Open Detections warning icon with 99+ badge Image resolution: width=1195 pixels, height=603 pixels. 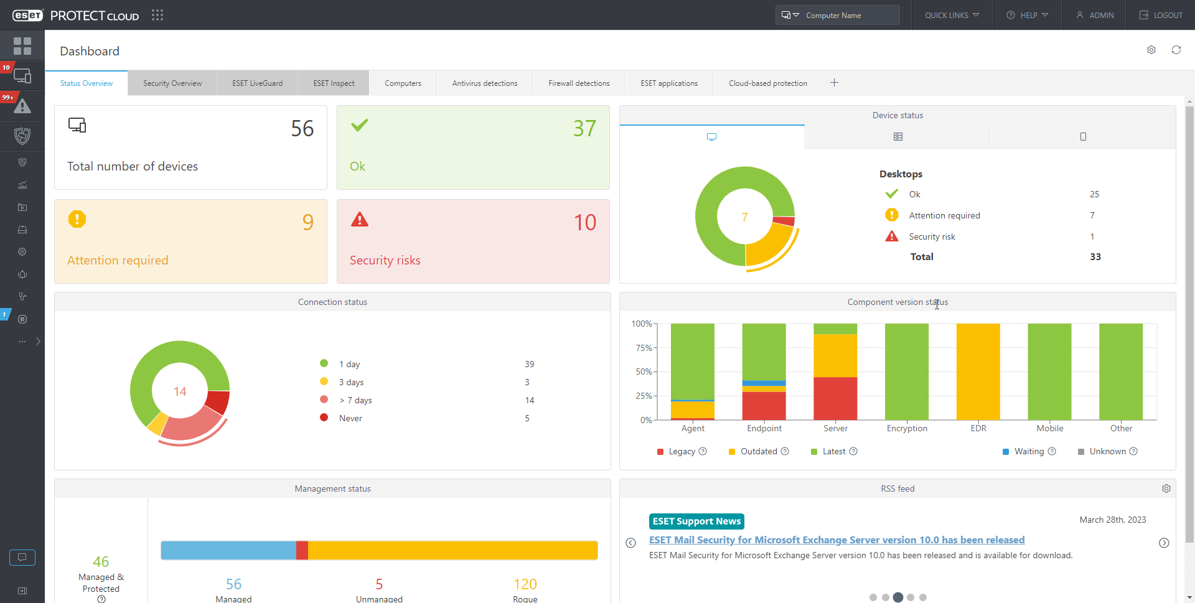22,106
